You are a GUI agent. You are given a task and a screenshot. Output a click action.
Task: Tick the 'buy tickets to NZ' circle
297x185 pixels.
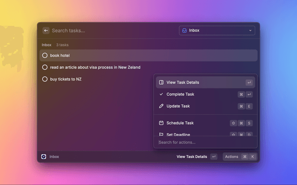point(45,79)
